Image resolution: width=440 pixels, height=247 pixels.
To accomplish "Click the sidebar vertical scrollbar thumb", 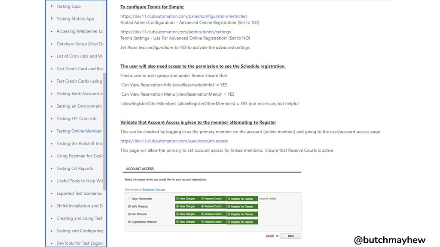I will coord(105,132).
